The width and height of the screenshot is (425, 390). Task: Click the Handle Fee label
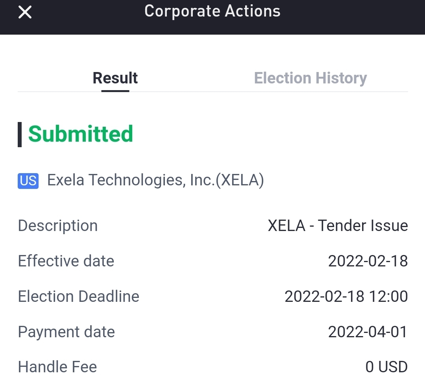point(57,367)
